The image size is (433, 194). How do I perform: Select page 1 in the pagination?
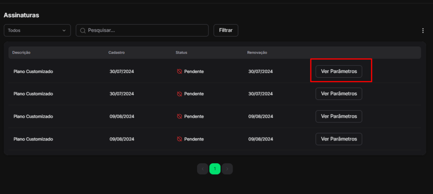[215, 169]
